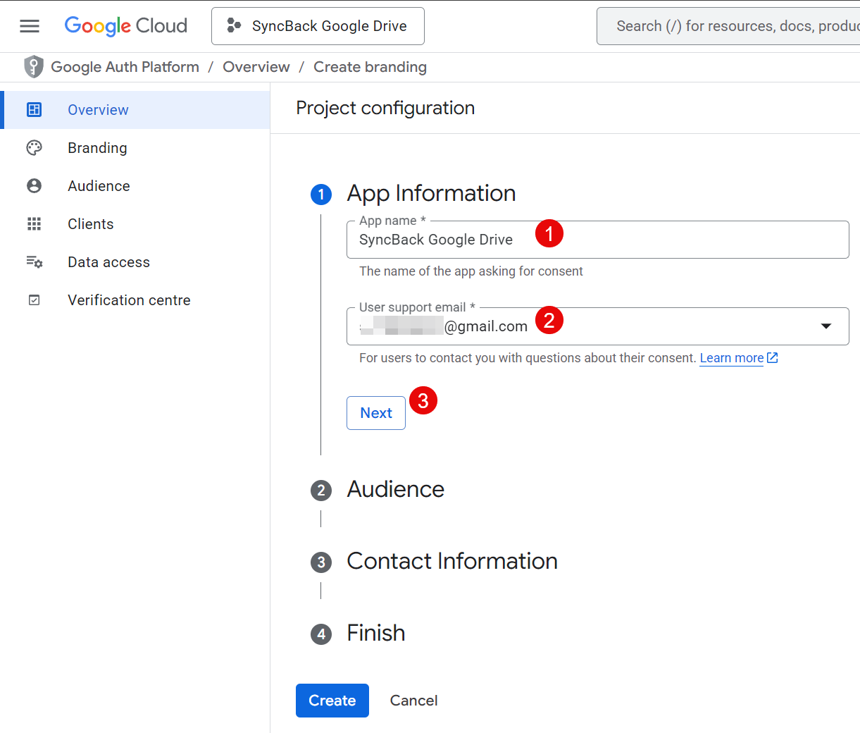This screenshot has width=860, height=733.
Task: Expand the Audience step heading
Action: pyautogui.click(x=395, y=490)
